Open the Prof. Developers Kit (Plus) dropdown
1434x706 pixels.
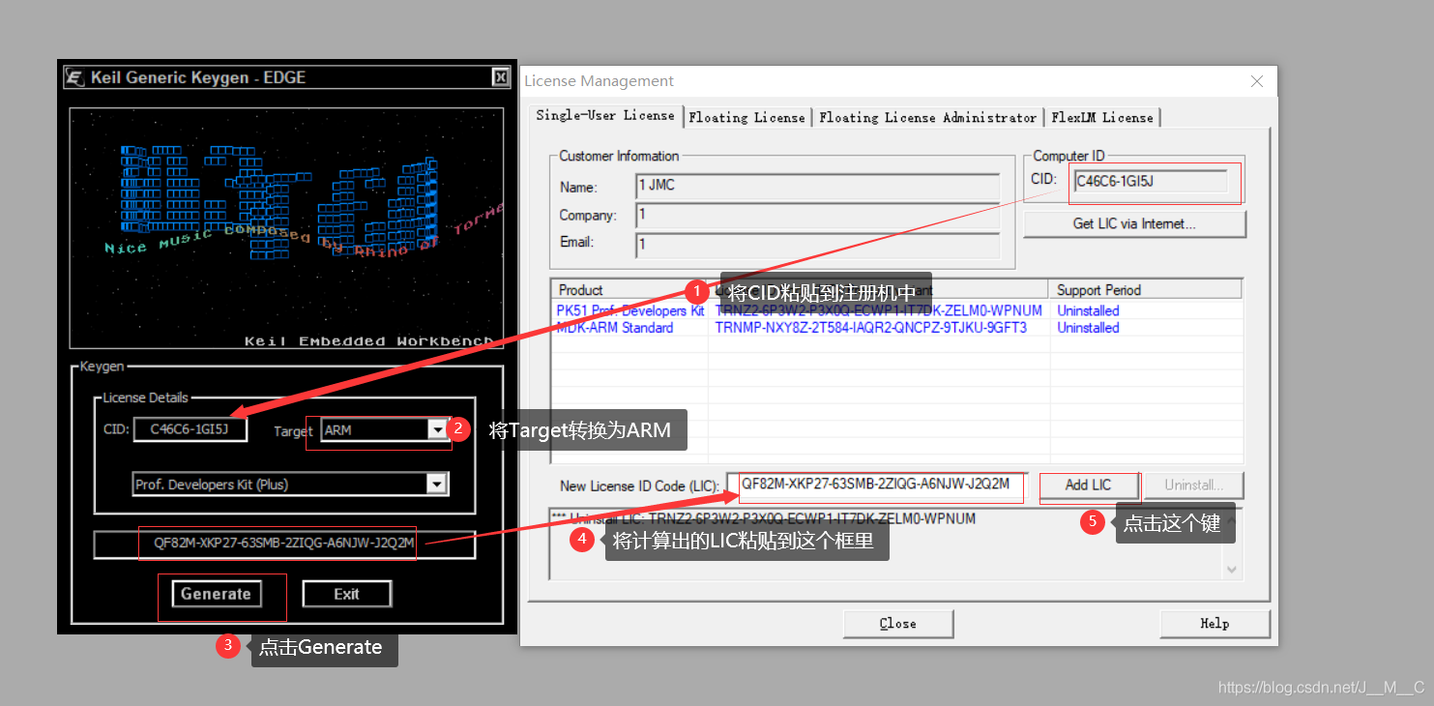pyautogui.click(x=437, y=484)
